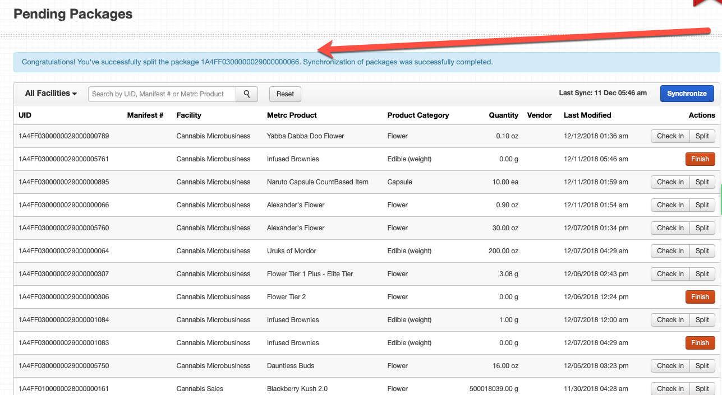Viewport: 722px width, 395px height.
Task: Finish the Flower Tier 2 package
Action: [x=700, y=296]
